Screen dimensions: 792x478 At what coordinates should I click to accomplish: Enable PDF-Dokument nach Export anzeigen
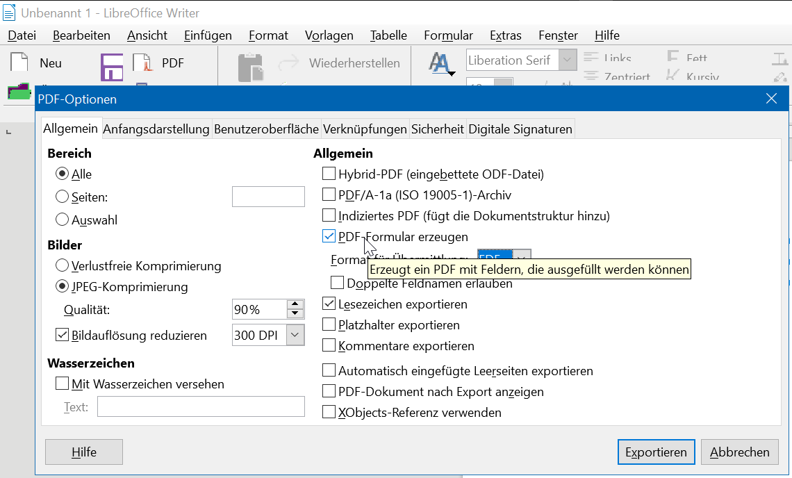pyautogui.click(x=329, y=391)
